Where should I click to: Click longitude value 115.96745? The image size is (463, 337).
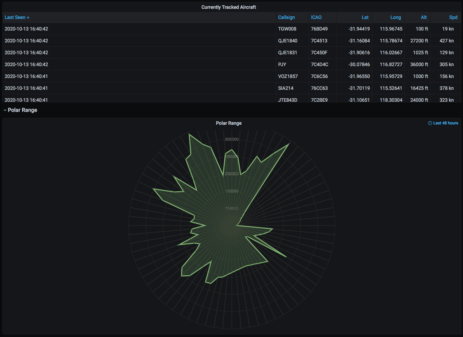(x=391, y=29)
